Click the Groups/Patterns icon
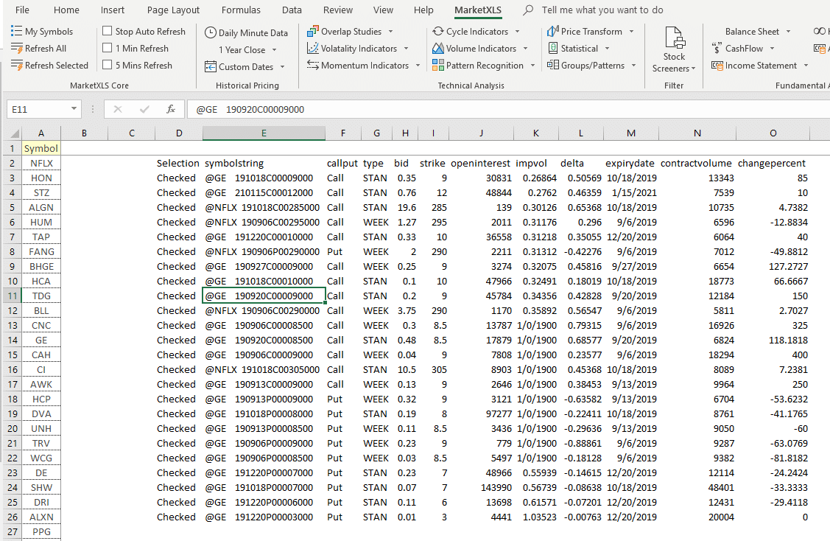830x541 pixels. 552,65
